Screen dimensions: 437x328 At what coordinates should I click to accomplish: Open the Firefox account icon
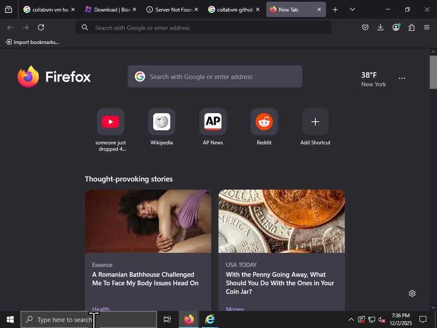pos(396,27)
